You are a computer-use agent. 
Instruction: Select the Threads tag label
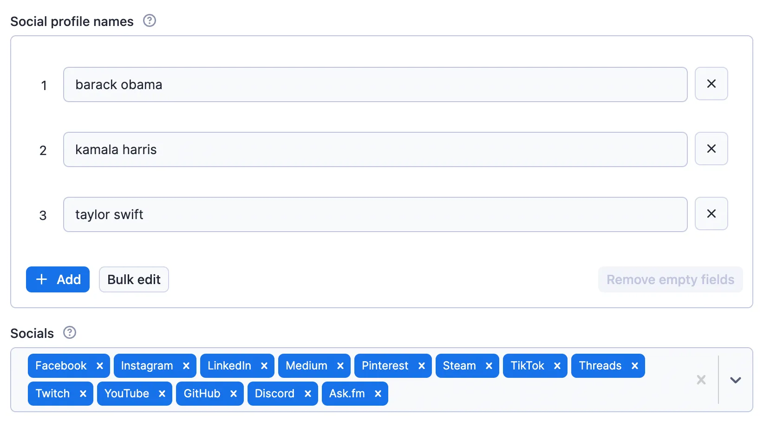click(x=600, y=366)
